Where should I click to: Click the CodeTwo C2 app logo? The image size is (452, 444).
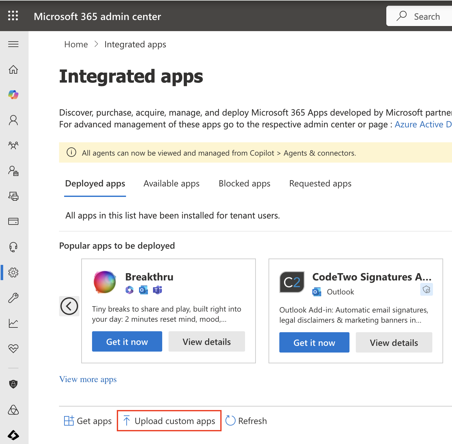[x=292, y=282]
